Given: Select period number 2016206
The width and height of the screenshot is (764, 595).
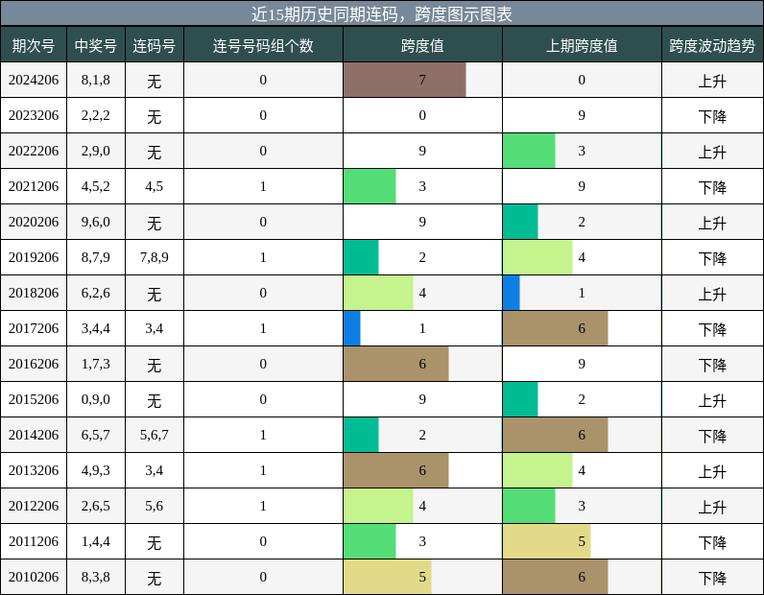Looking at the screenshot, I should click(34, 364).
